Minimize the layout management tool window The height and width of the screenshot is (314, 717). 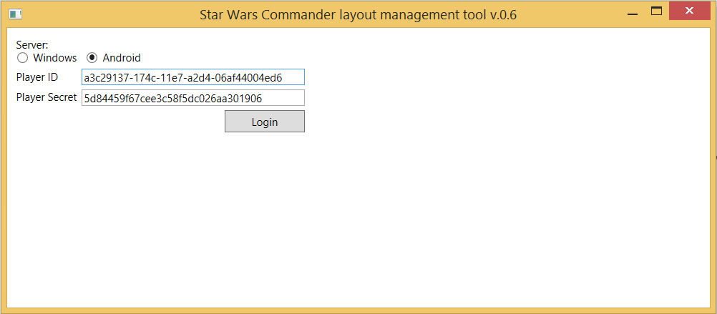[x=633, y=14]
